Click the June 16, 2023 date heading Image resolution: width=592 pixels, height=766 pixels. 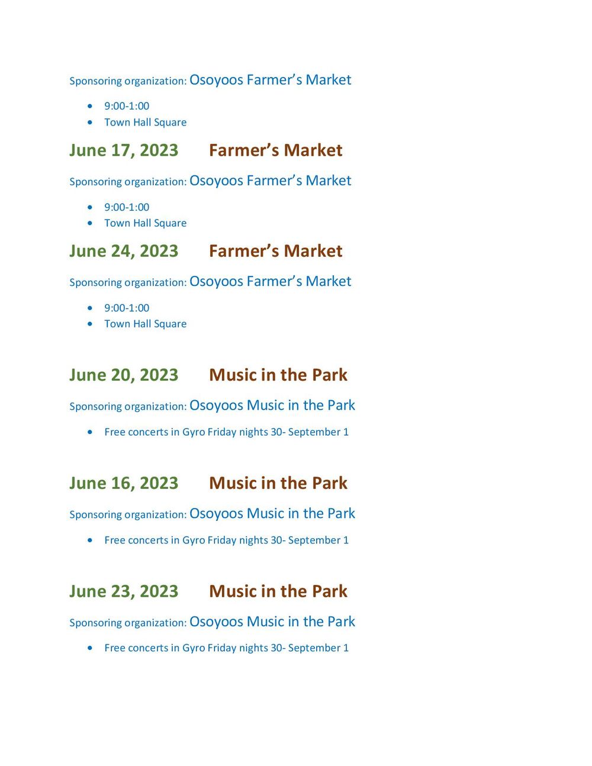coord(124,483)
